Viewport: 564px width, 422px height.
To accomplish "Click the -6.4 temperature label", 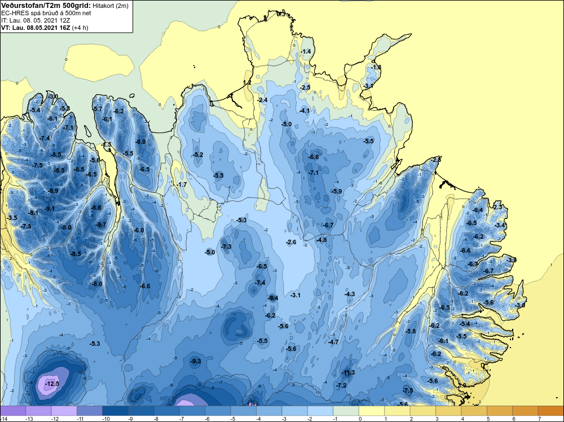I will (x=478, y=210).
